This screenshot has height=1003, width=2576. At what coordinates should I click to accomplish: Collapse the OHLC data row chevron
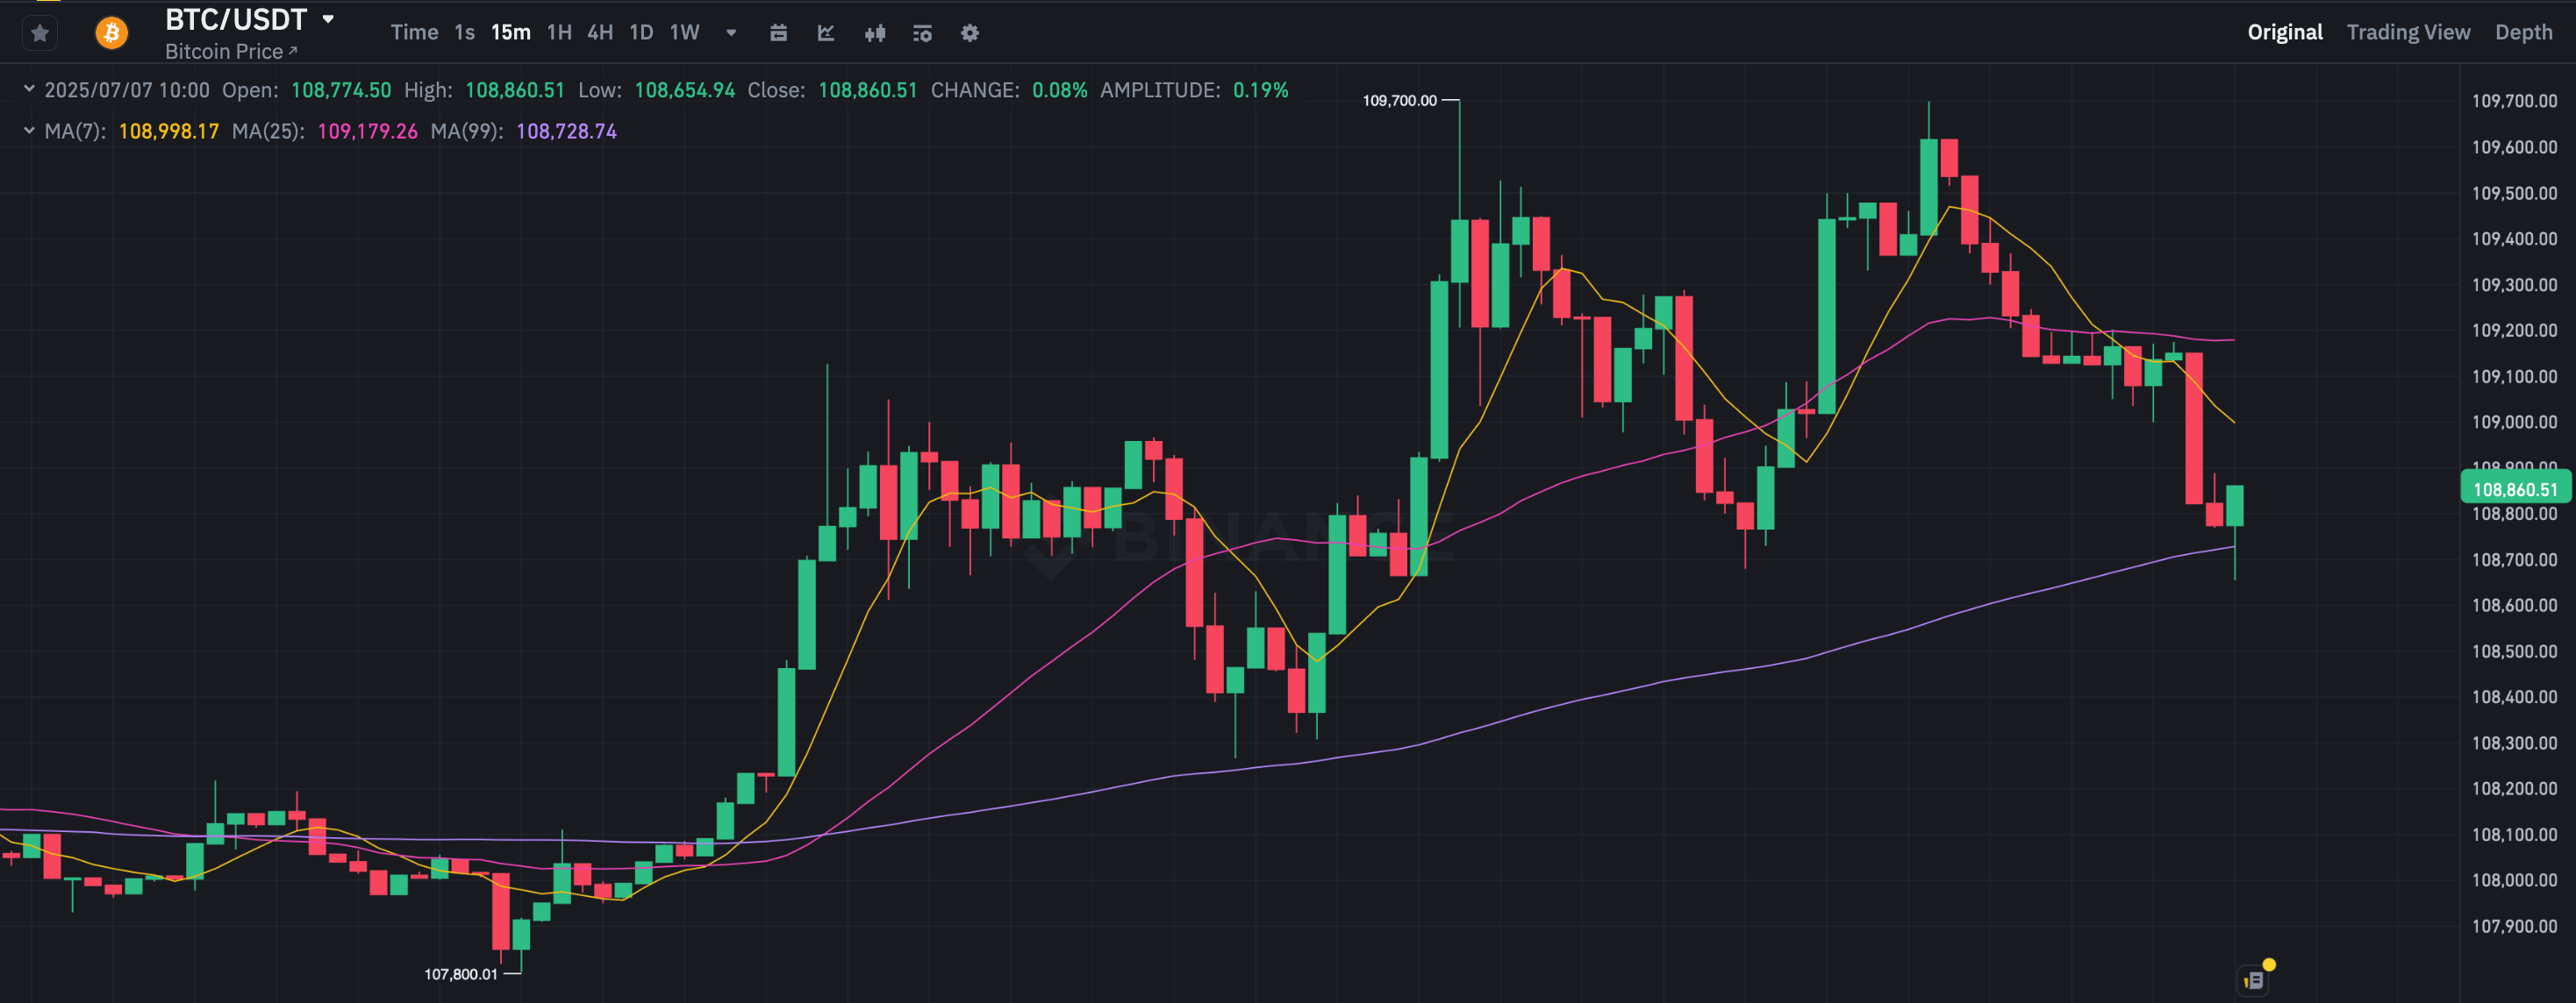[x=29, y=89]
